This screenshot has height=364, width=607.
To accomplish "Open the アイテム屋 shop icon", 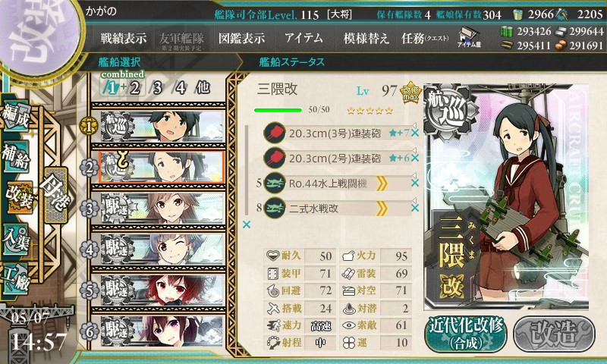I will point(469,37).
